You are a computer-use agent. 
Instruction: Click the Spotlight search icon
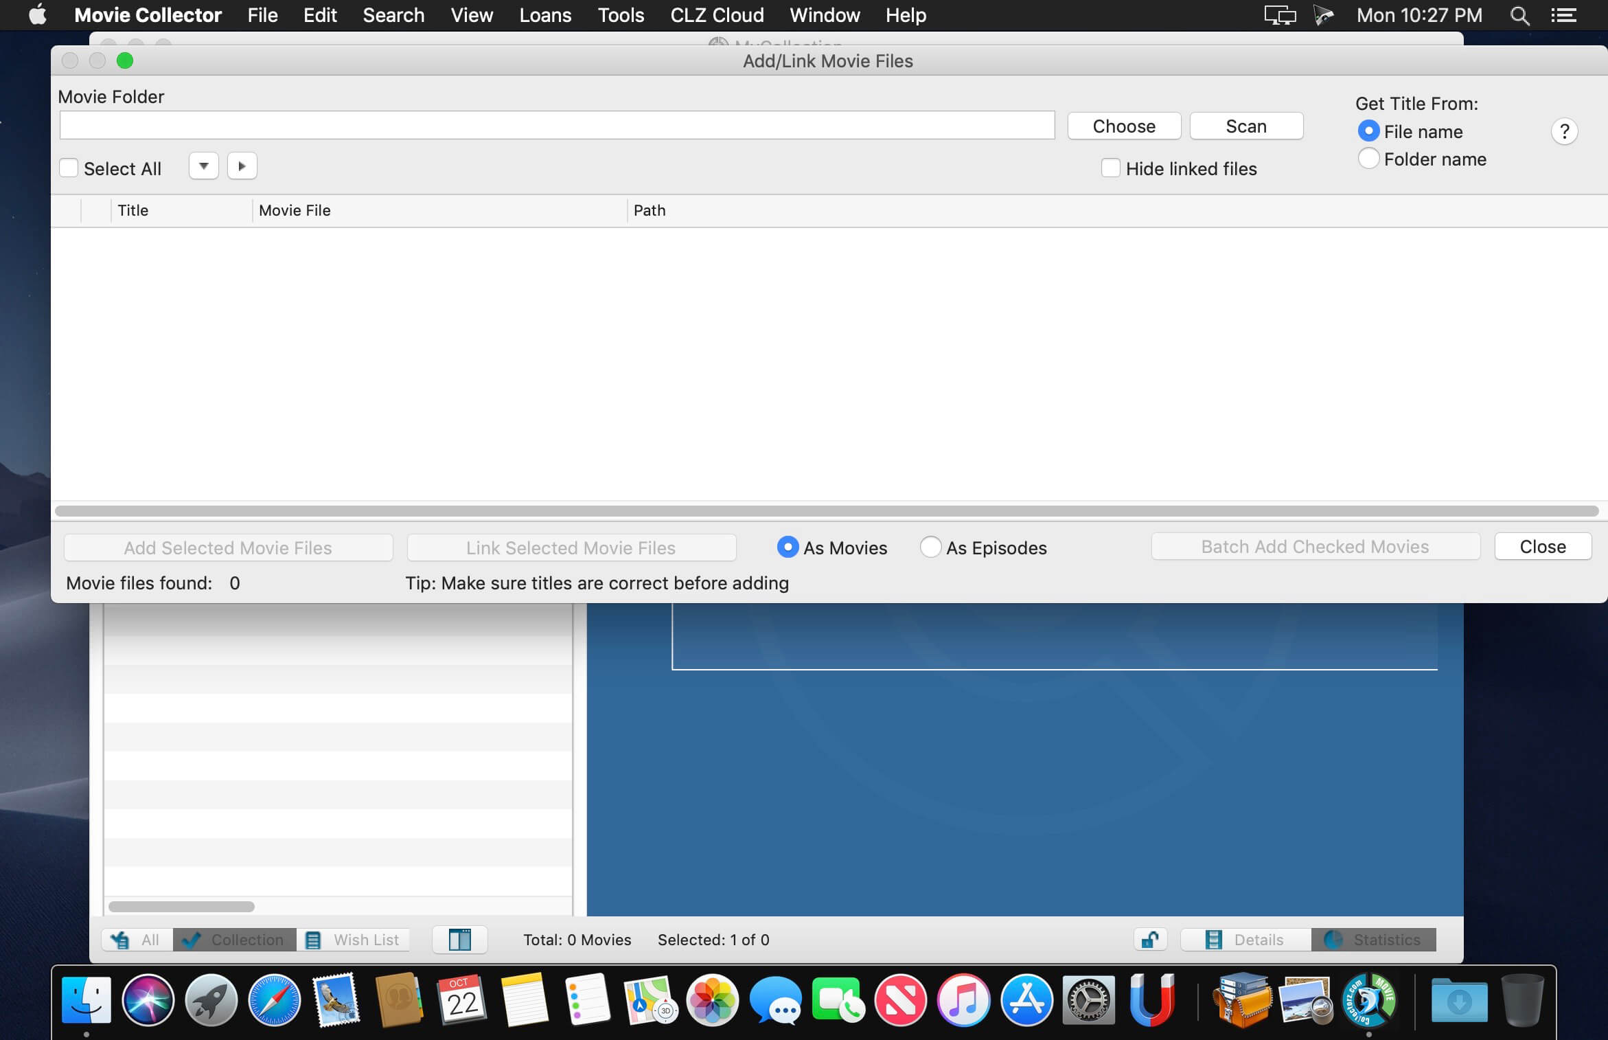pos(1519,15)
